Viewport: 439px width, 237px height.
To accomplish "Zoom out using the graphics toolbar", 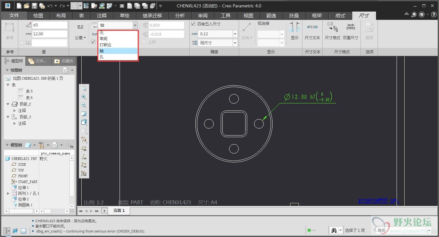I will 84,105.
